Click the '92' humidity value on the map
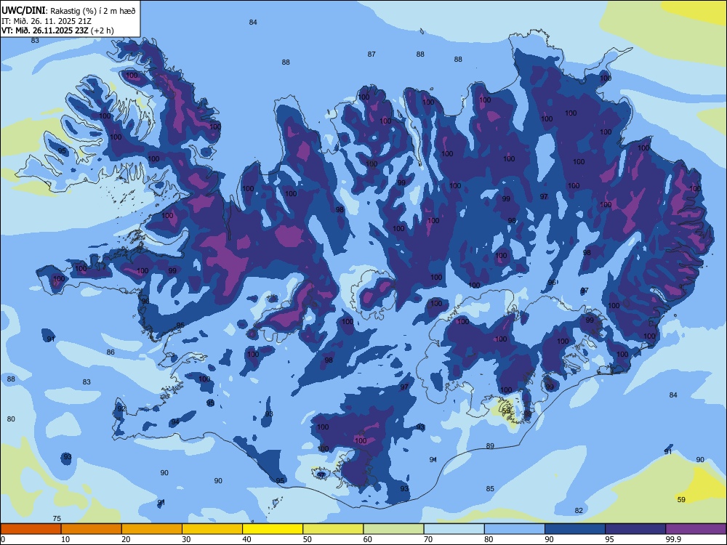Screen dimensions: 727x545 pos(121,408)
